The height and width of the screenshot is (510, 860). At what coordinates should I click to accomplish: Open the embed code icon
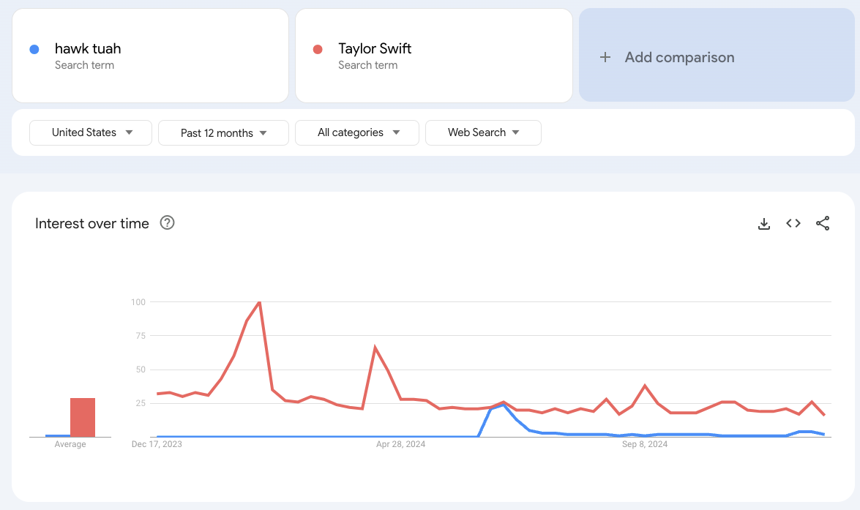pos(793,223)
